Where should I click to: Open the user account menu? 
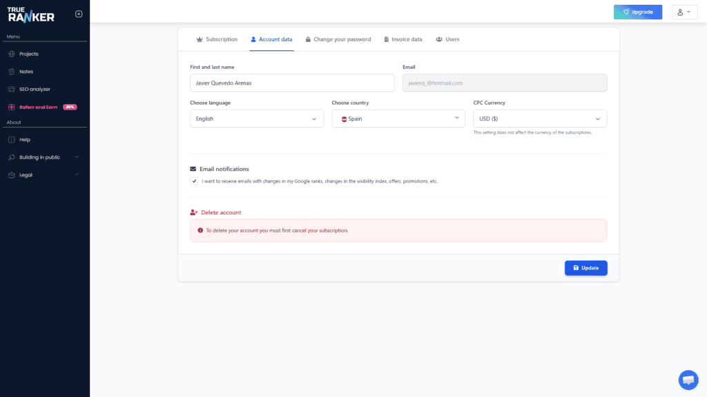684,12
